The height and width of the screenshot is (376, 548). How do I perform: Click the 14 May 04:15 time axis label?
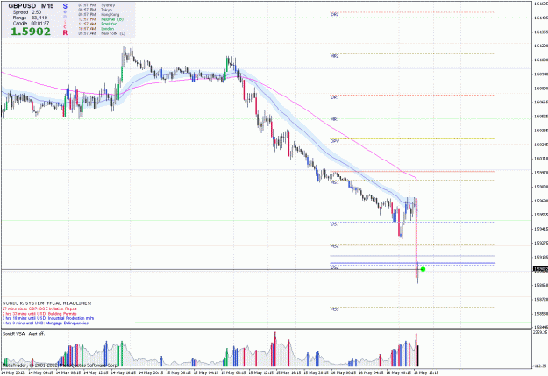point(40,372)
